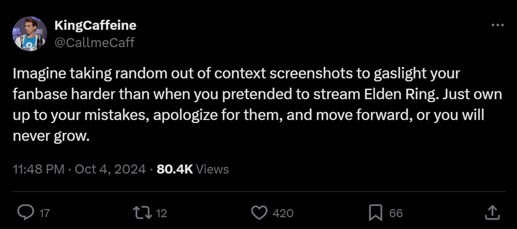View the 80.4K view count number
The width and height of the screenshot is (517, 229).
tap(175, 169)
